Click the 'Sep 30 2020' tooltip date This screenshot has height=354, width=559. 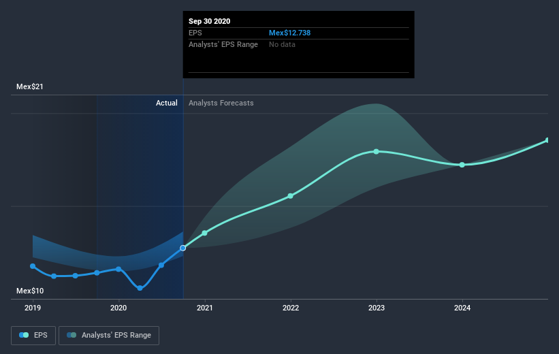click(209, 21)
